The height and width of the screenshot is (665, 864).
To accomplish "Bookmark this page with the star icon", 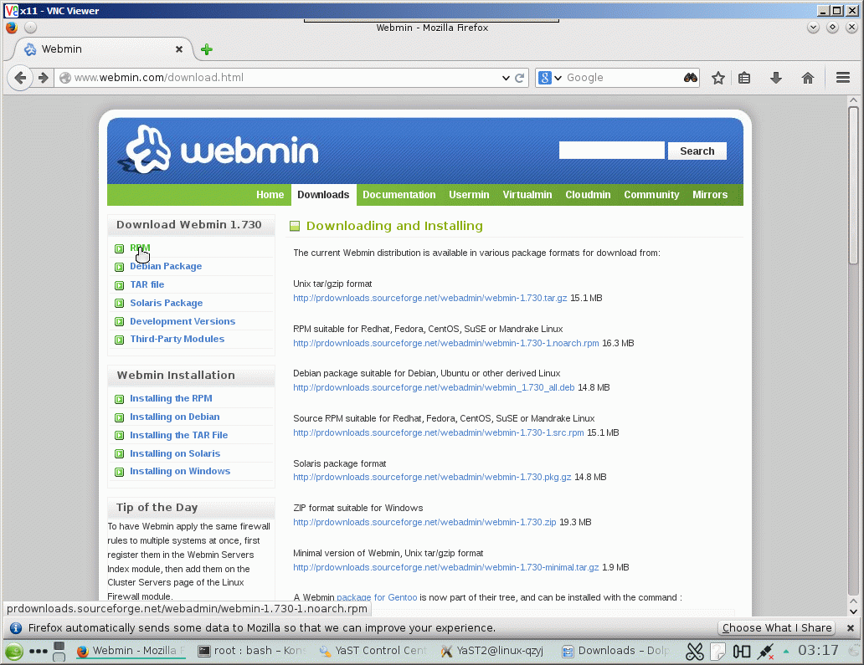I will 718,78.
